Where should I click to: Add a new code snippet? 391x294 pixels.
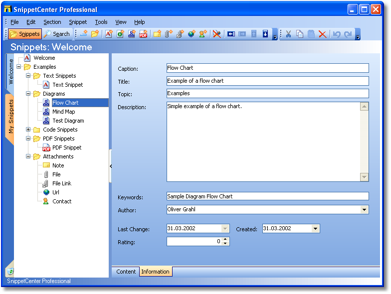pyautogui.click(x=121, y=34)
